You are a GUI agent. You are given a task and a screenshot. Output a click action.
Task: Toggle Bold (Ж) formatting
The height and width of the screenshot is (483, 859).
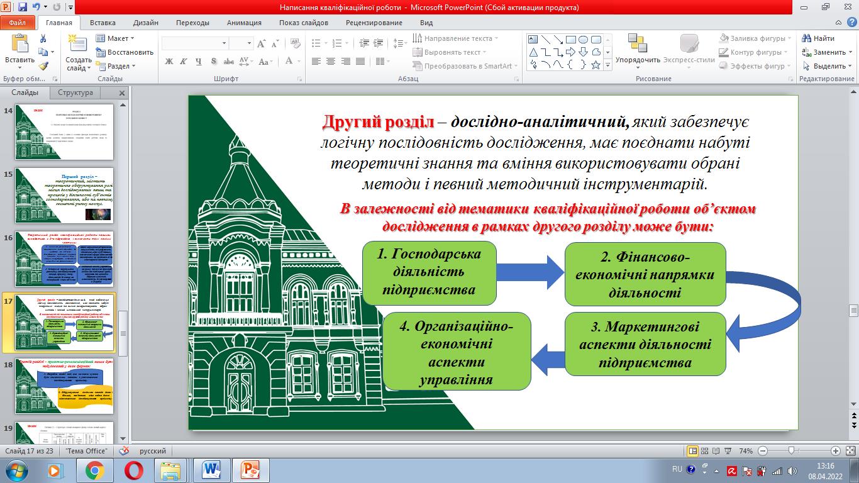click(169, 62)
